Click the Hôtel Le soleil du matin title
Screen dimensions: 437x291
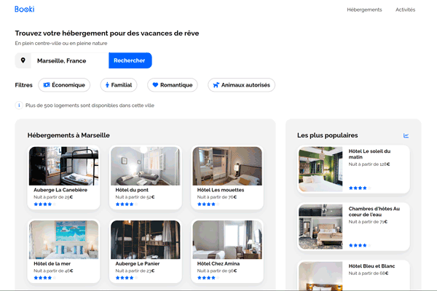369,154
